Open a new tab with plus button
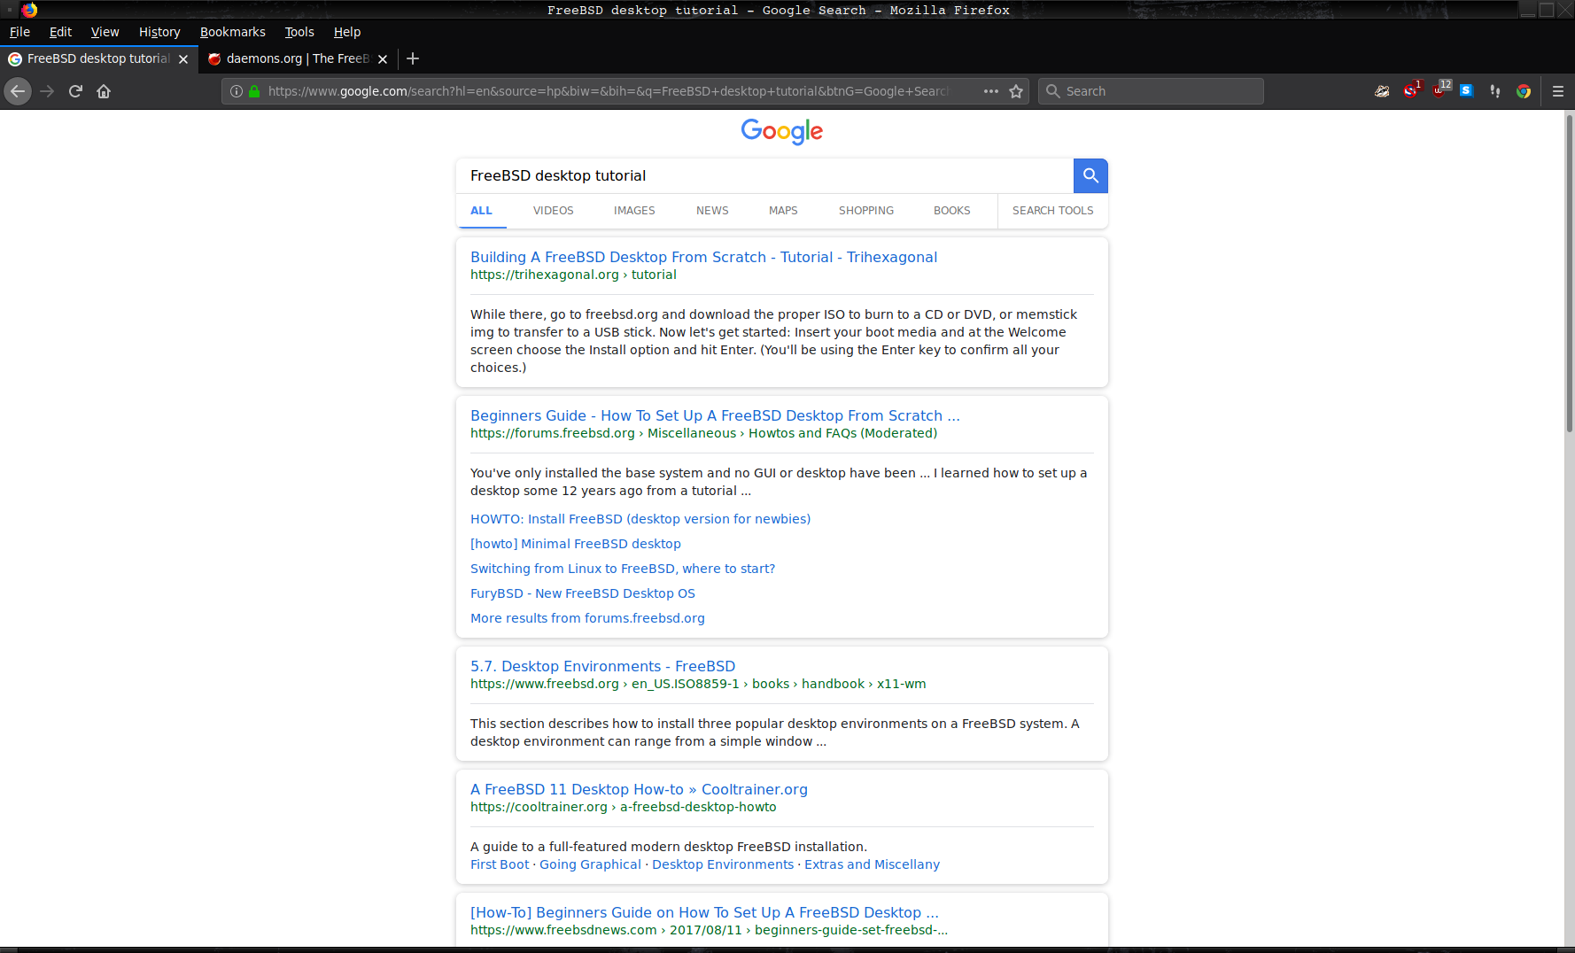1575x953 pixels. point(413,58)
